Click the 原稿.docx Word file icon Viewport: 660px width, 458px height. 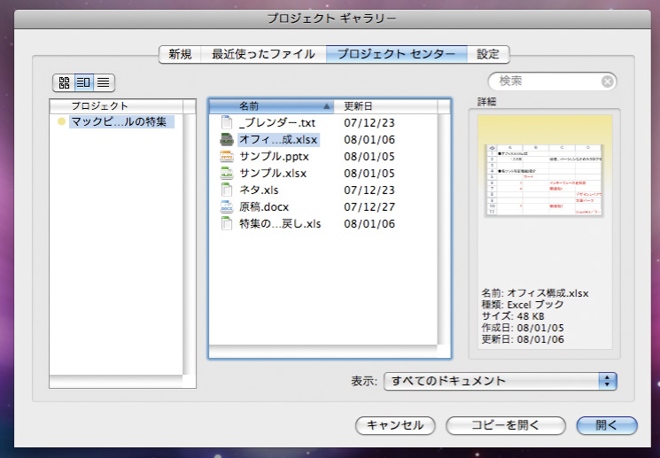[x=227, y=206]
